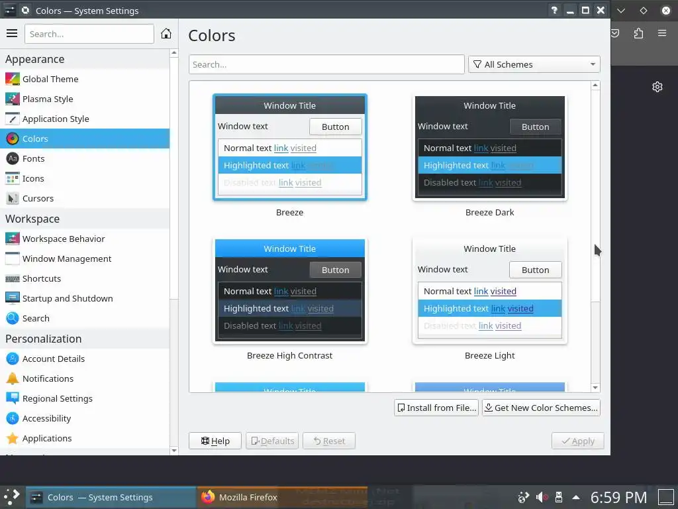Click the schemes list scroll-up arrow
The width and height of the screenshot is (678, 509).
(x=595, y=85)
